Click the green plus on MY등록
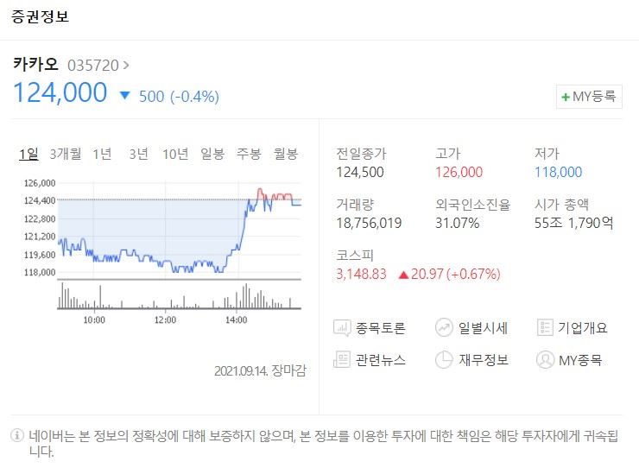Screen dimensions: 639x468 pos(566,97)
